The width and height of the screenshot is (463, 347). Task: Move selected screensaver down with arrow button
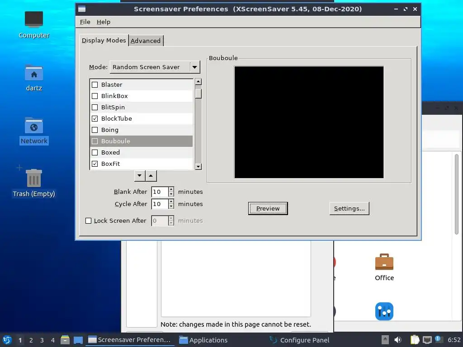[x=140, y=176]
